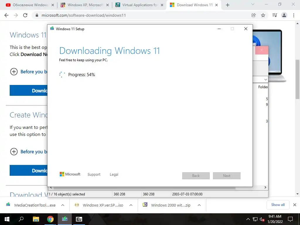Image resolution: width=300 pixels, height=225 pixels.
Task: Open Windows 11 Setup taskbar icon
Action: (x=65, y=219)
